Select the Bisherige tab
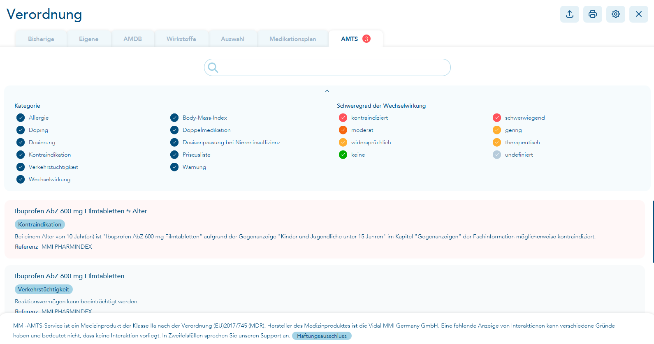The height and width of the screenshot is (344, 654). [x=41, y=39]
